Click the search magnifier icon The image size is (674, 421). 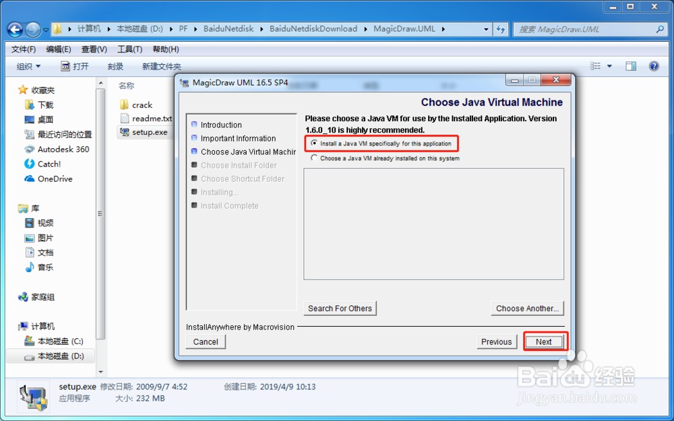[x=660, y=29]
